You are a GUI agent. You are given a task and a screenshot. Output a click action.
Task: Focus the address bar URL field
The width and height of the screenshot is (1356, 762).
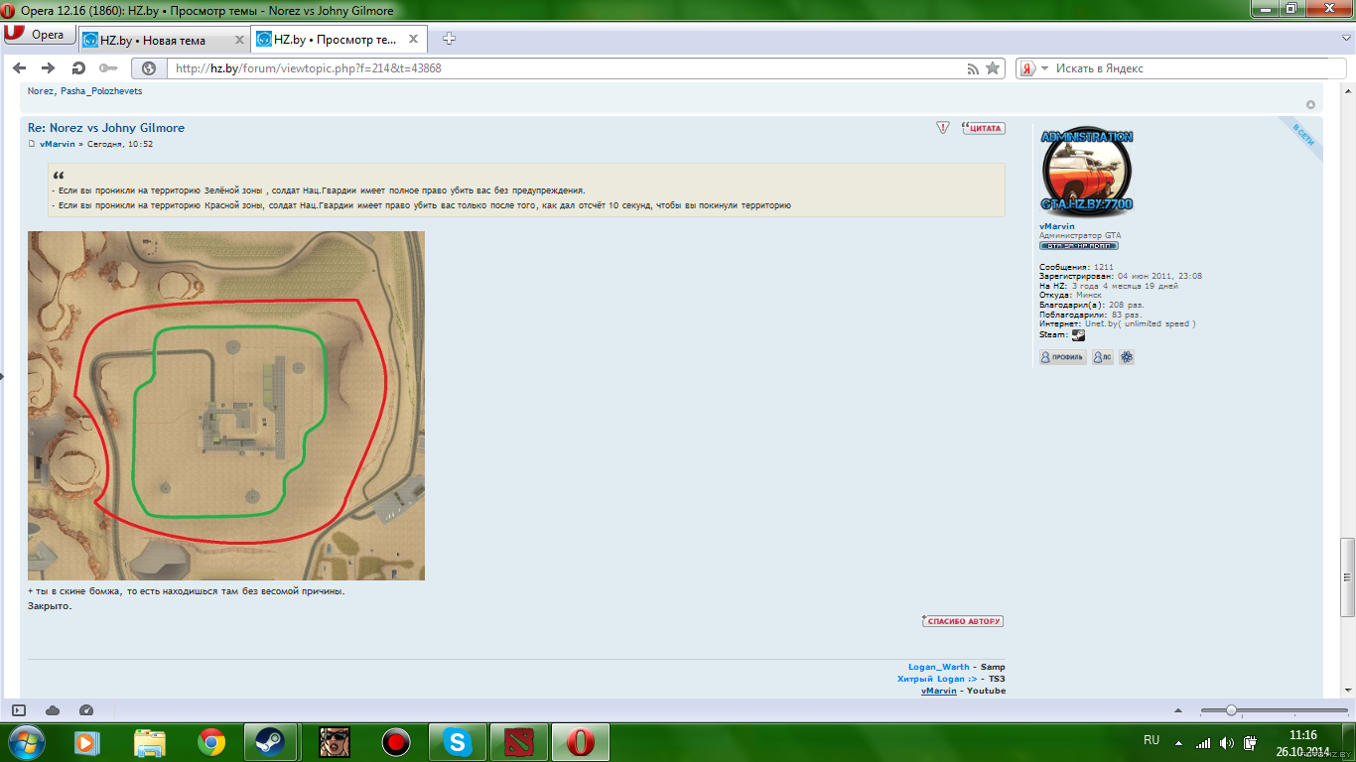tap(566, 68)
